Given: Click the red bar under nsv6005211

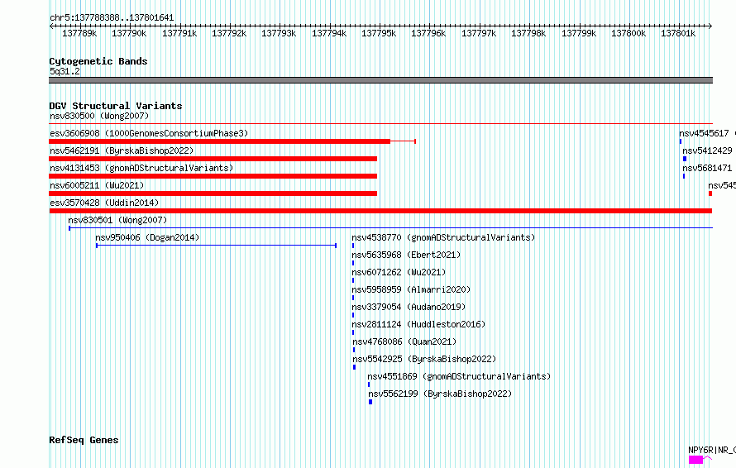Looking at the screenshot, I should point(213,193).
